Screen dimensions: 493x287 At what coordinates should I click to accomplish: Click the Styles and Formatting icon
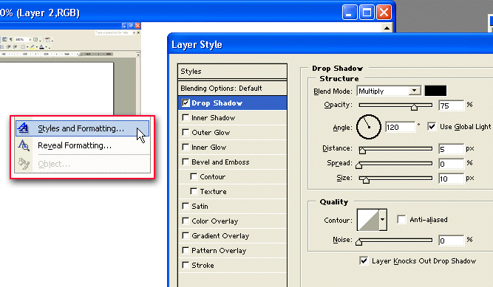click(x=23, y=128)
